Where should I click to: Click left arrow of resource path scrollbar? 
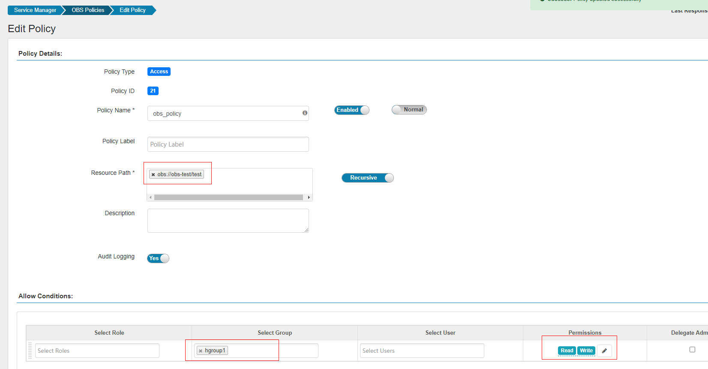pyautogui.click(x=150, y=198)
